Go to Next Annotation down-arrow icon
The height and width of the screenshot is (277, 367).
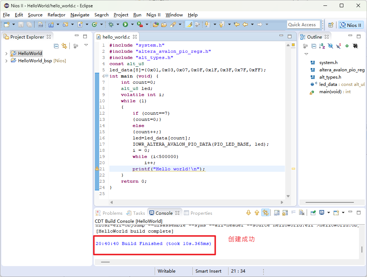click(207, 24)
